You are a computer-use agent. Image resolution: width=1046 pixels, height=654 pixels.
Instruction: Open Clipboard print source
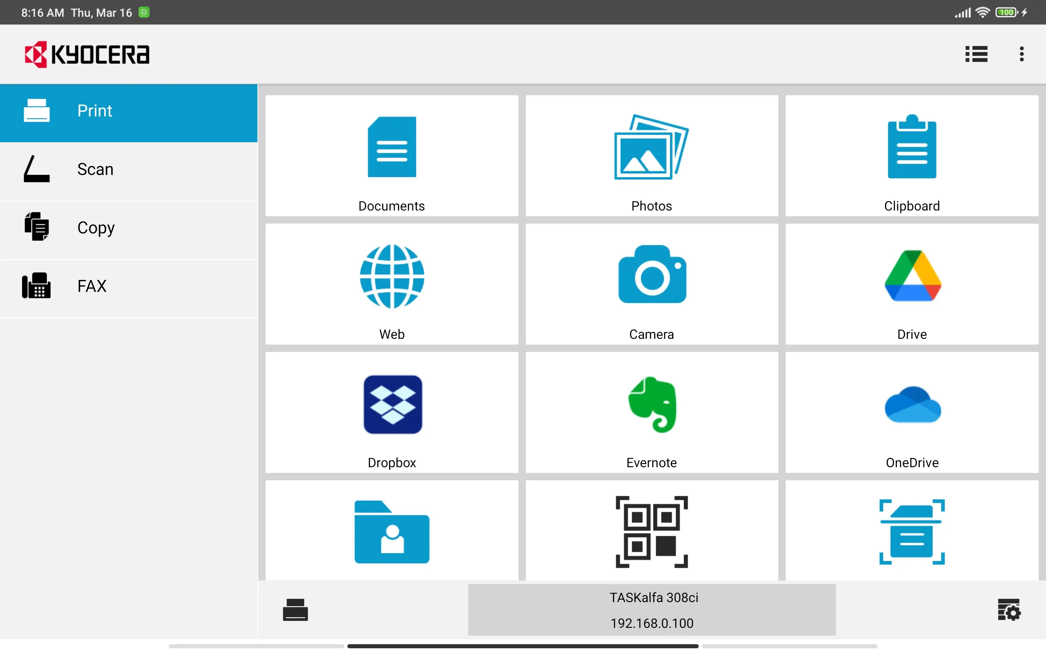912,155
